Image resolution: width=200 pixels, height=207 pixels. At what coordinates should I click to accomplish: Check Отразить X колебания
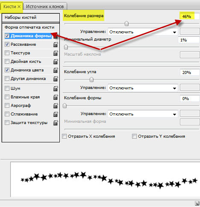point(65,136)
